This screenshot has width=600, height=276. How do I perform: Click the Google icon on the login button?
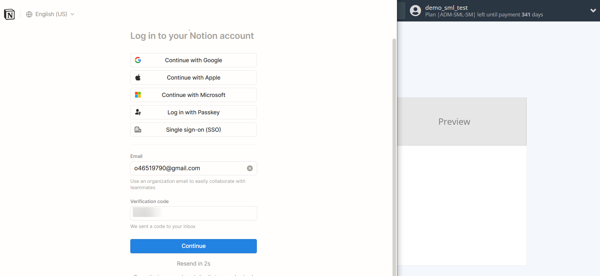click(x=138, y=60)
